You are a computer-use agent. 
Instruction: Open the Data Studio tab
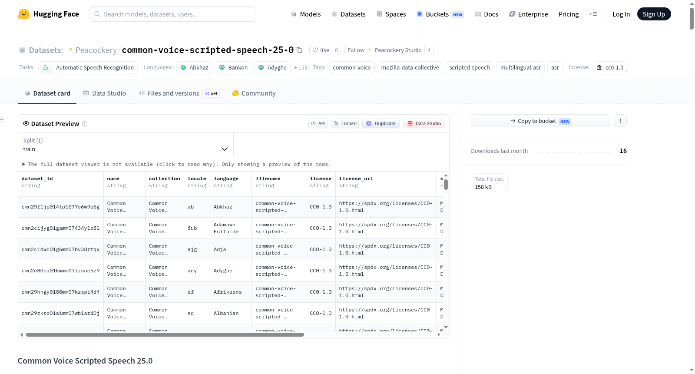coord(105,93)
